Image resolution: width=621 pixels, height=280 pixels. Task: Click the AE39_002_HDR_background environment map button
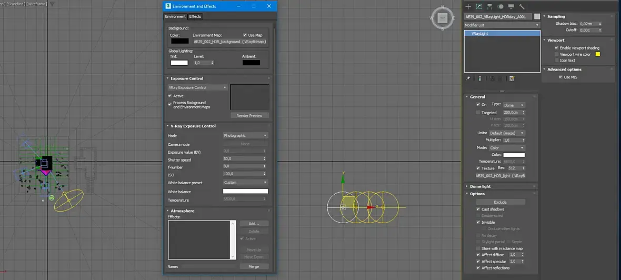click(x=229, y=42)
